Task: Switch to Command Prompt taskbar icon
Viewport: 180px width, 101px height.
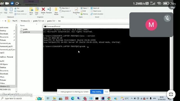Action: coord(97,98)
